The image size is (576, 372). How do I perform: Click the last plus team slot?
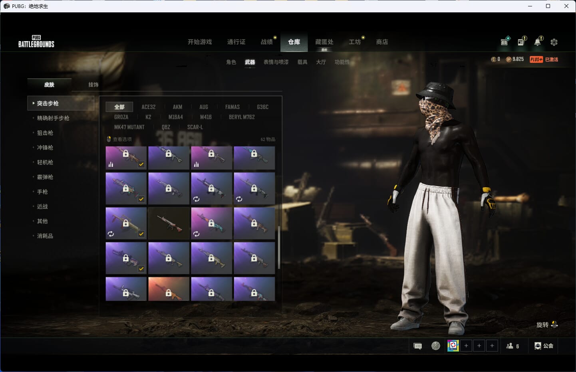(x=492, y=346)
